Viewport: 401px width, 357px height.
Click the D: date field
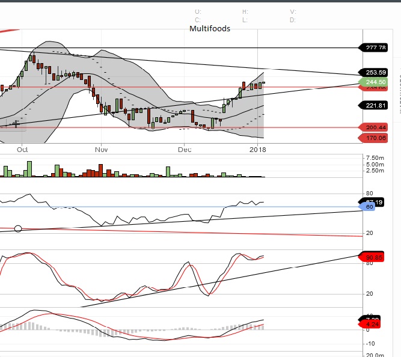click(x=293, y=20)
